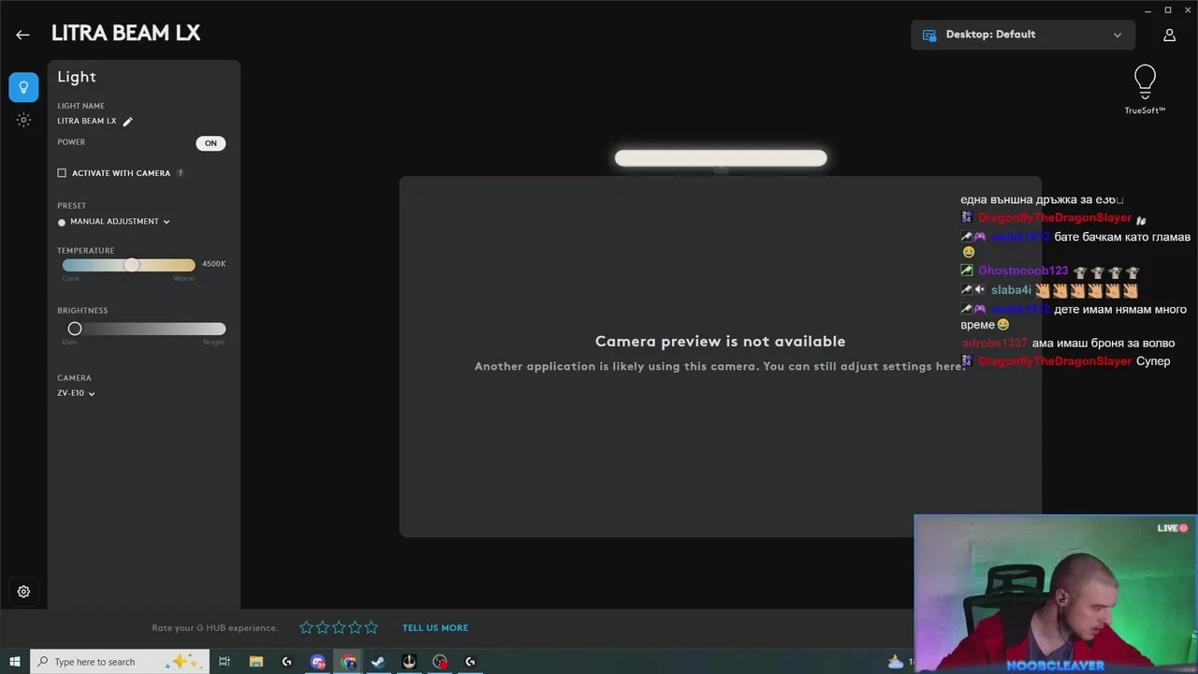The image size is (1198, 674).
Task: Click the Tell Us More link
Action: click(435, 628)
